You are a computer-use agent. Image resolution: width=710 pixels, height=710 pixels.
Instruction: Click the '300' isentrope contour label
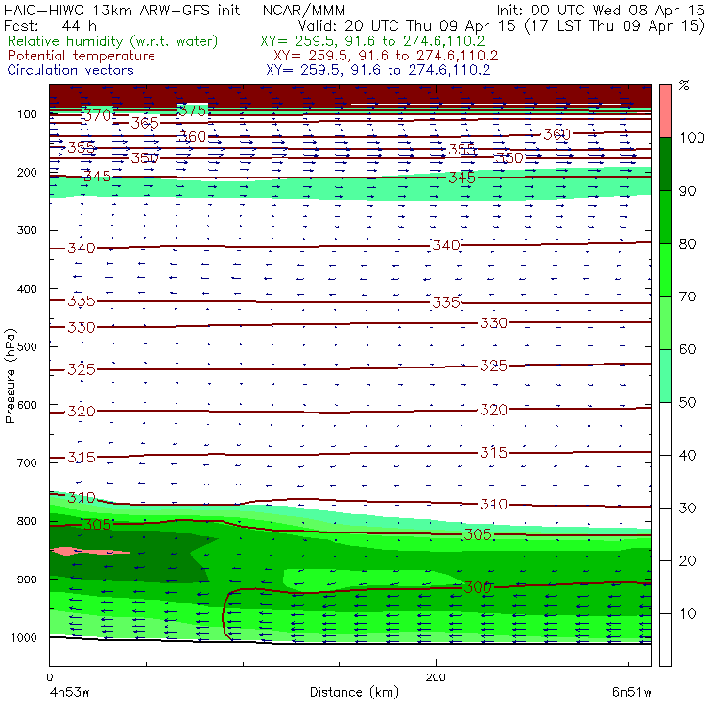point(478,587)
